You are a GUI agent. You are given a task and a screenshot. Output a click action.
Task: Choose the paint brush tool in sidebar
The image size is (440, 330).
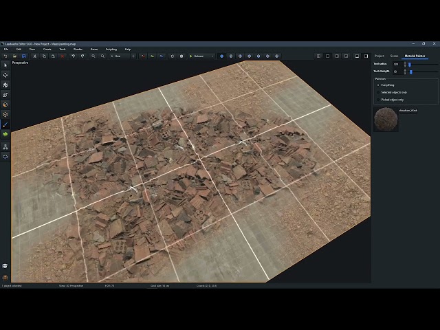[x=5, y=124]
